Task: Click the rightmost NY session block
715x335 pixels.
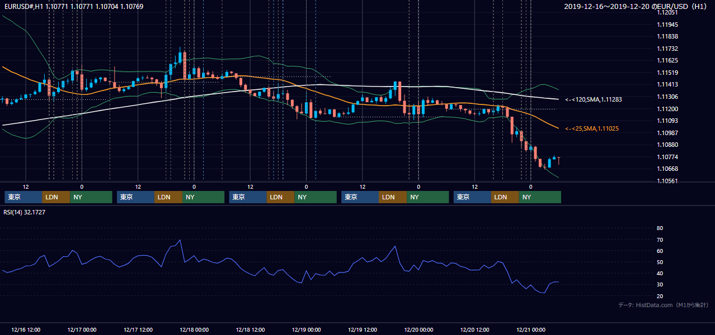Action: 540,197
